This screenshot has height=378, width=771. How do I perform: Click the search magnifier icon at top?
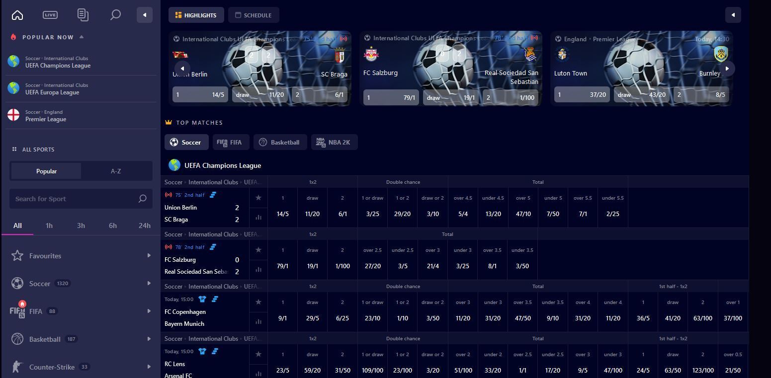coord(115,15)
